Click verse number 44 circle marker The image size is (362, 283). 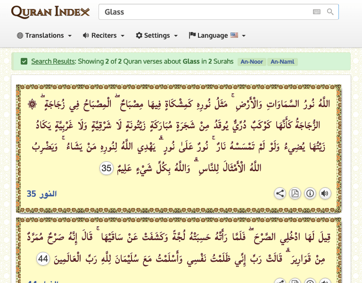tap(43, 258)
